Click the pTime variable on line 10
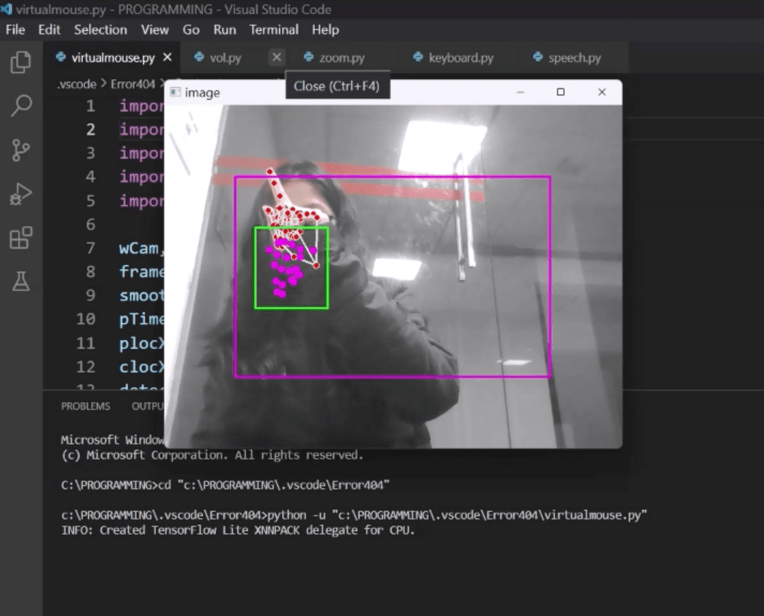Viewport: 764px width, 616px height. (141, 319)
